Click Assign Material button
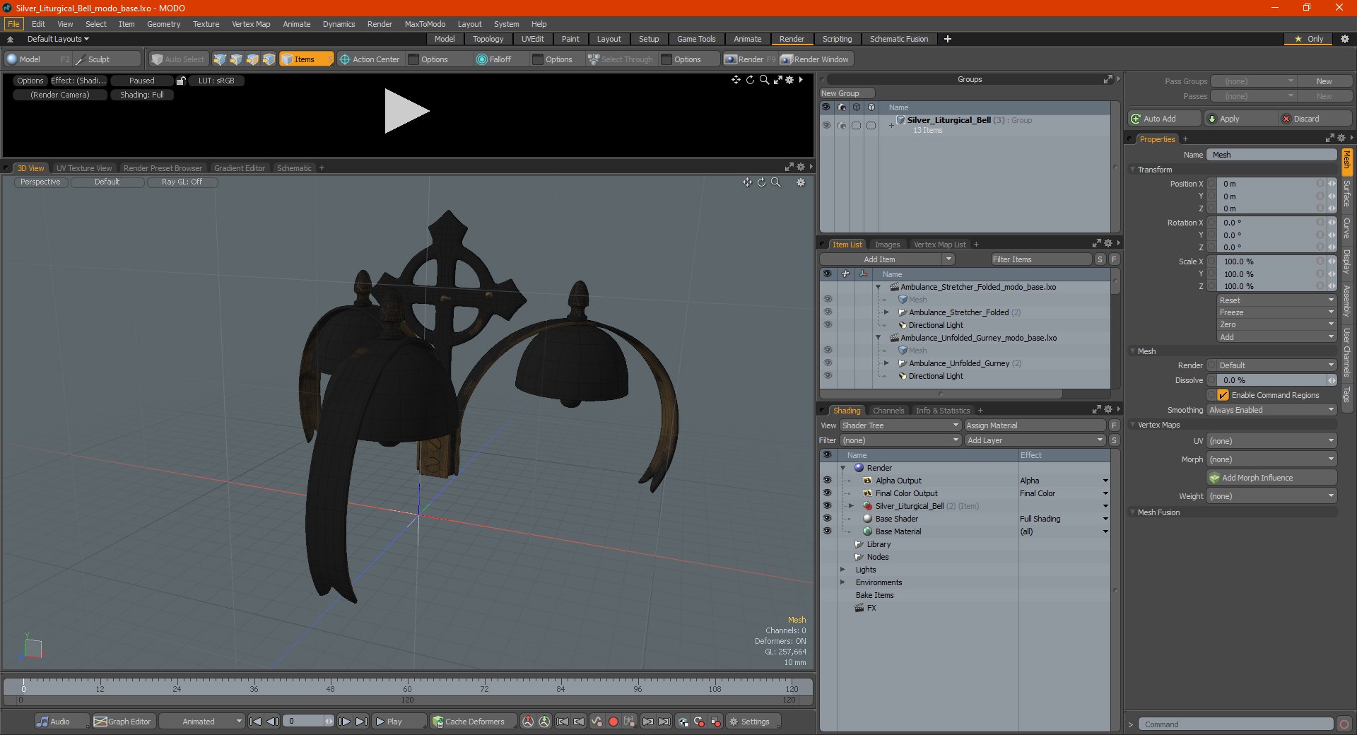The width and height of the screenshot is (1357, 735). tap(1035, 425)
